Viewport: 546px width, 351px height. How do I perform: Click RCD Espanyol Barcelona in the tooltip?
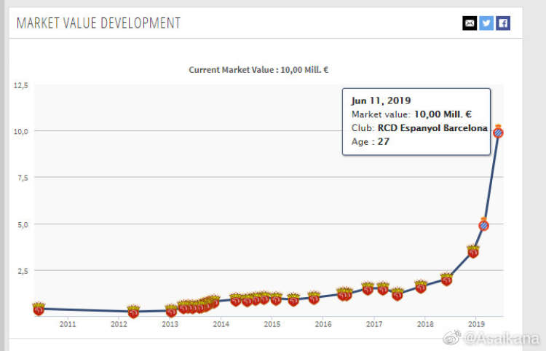(x=432, y=128)
